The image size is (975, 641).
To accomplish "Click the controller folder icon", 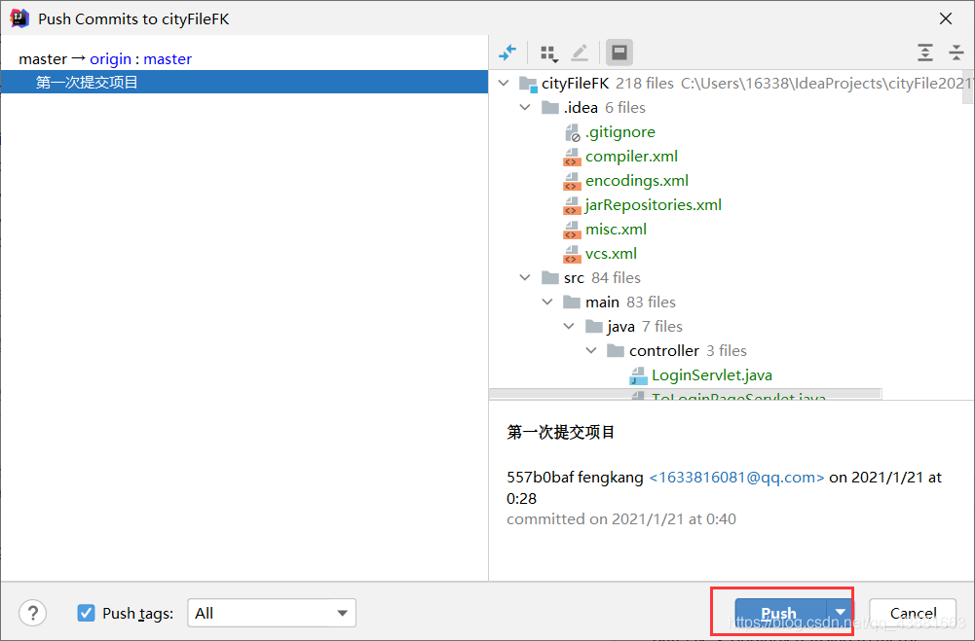I will tap(616, 350).
